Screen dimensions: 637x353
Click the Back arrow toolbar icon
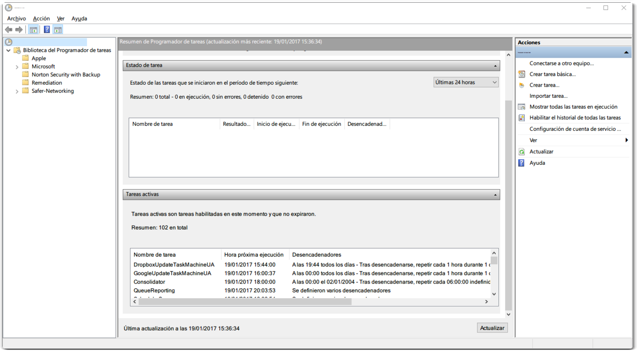click(x=9, y=30)
